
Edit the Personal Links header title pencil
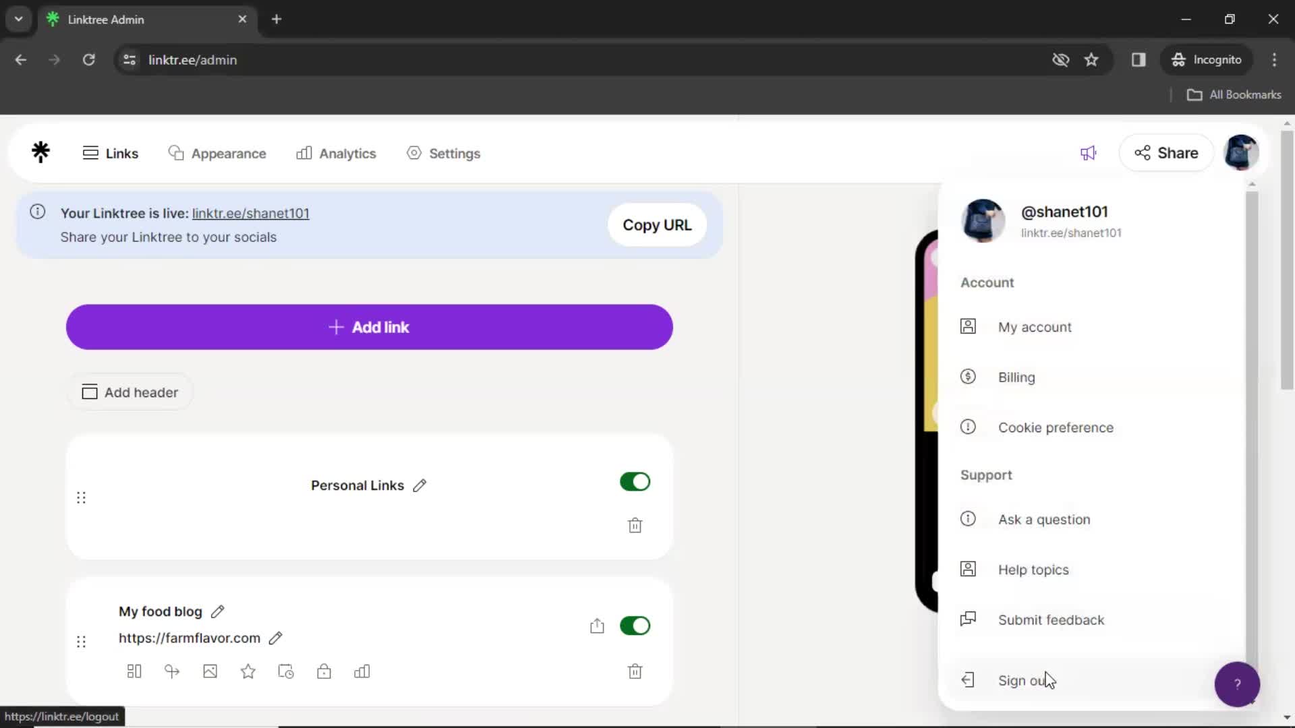click(420, 485)
